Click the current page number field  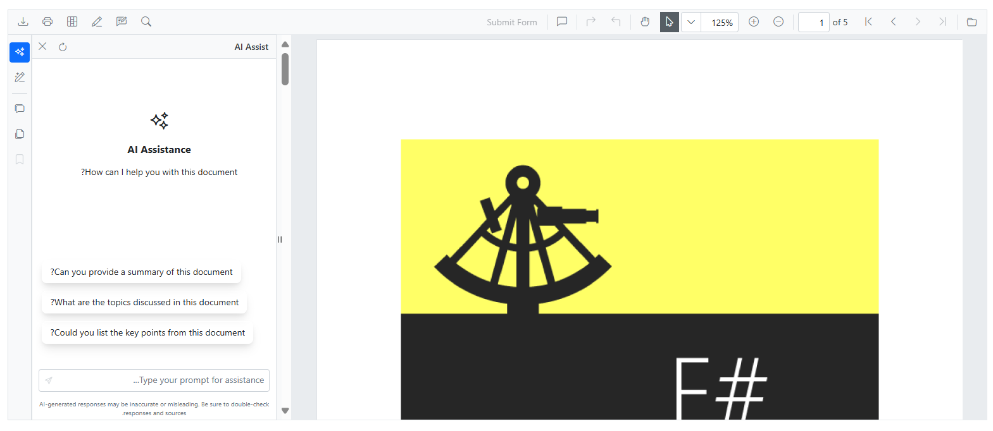(x=813, y=22)
